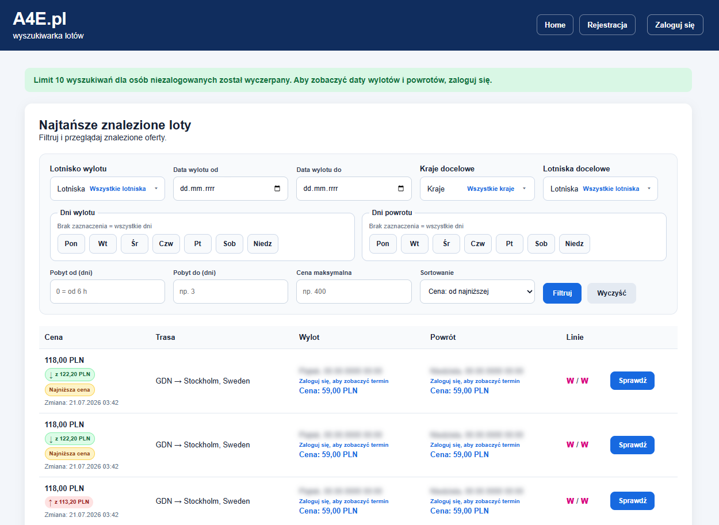
Task: Click Sprawdź for the first flight
Action: point(632,381)
